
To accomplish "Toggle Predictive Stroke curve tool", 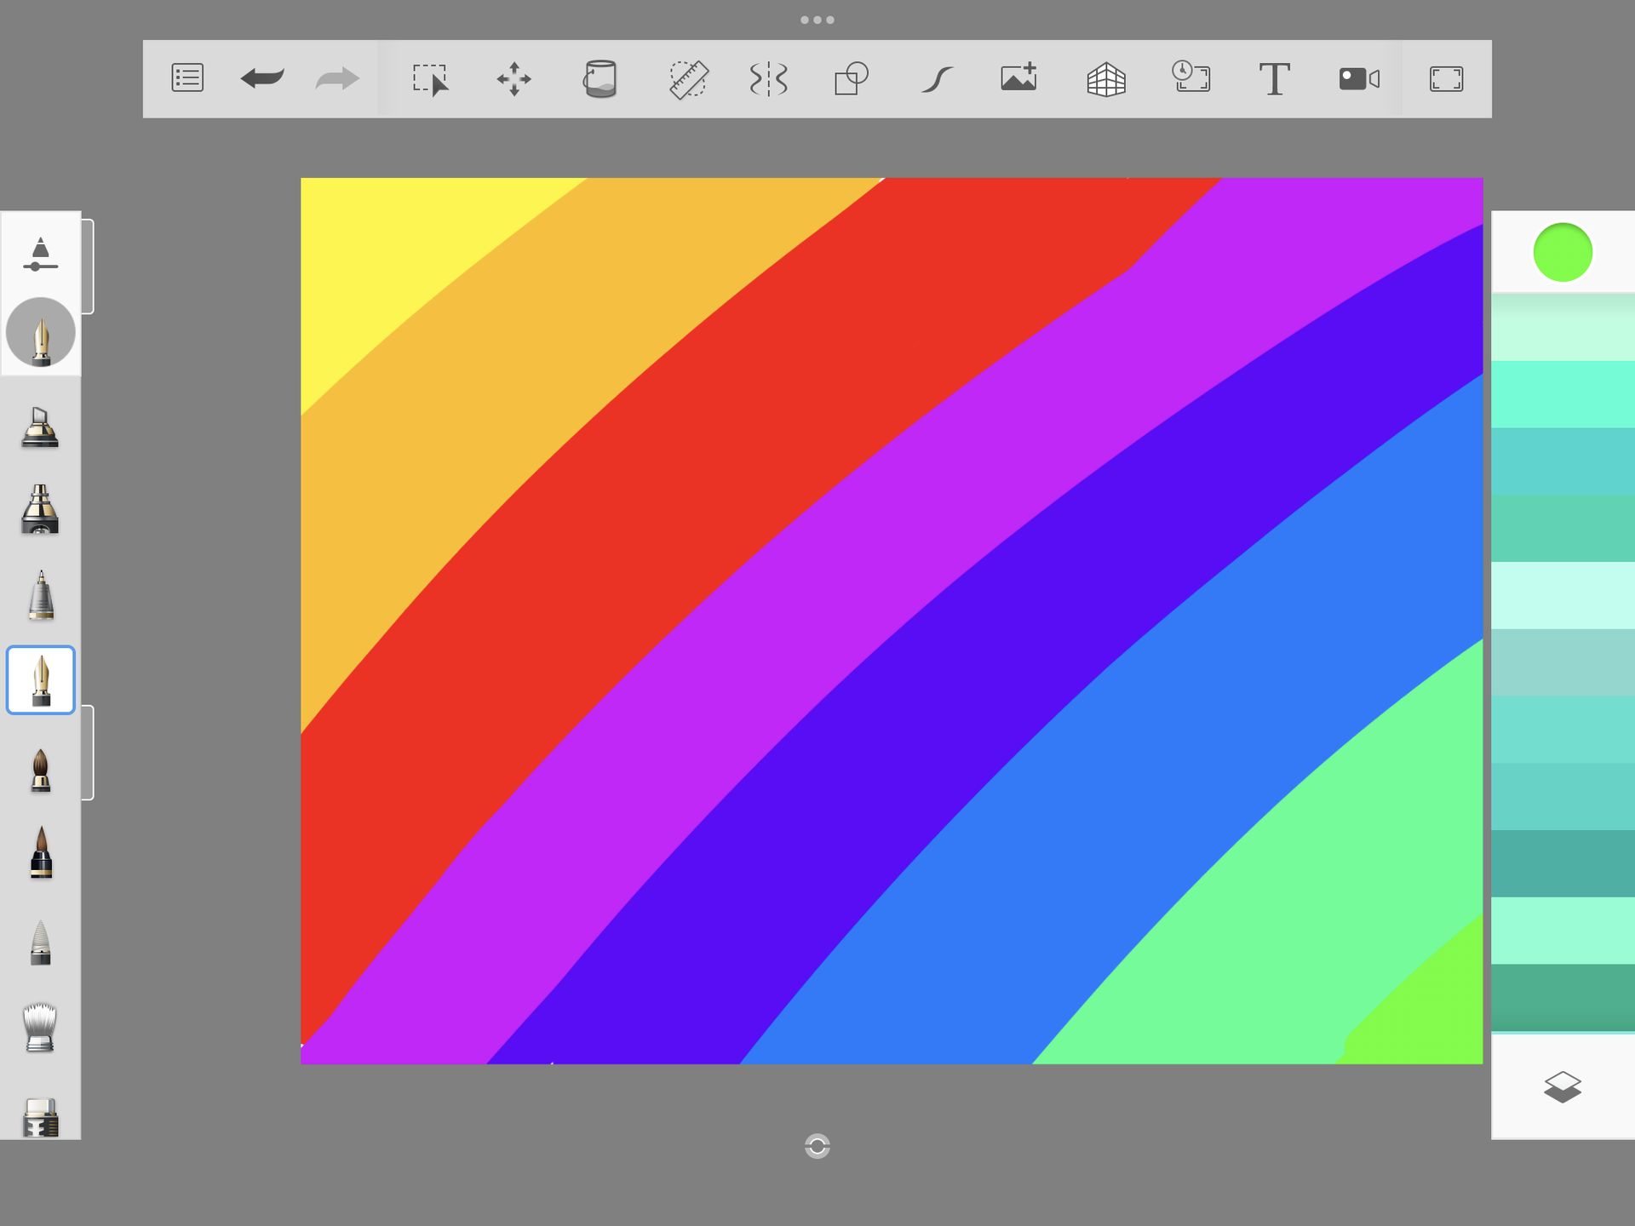I will pos(936,79).
